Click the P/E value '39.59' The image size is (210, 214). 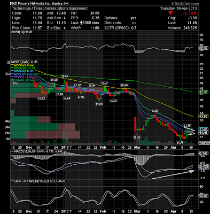95,13
